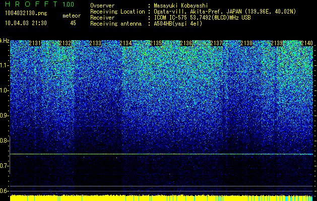317x201 pixels.
Task: Click the HROFFT 1.0.0 title text
Action: (40, 4)
